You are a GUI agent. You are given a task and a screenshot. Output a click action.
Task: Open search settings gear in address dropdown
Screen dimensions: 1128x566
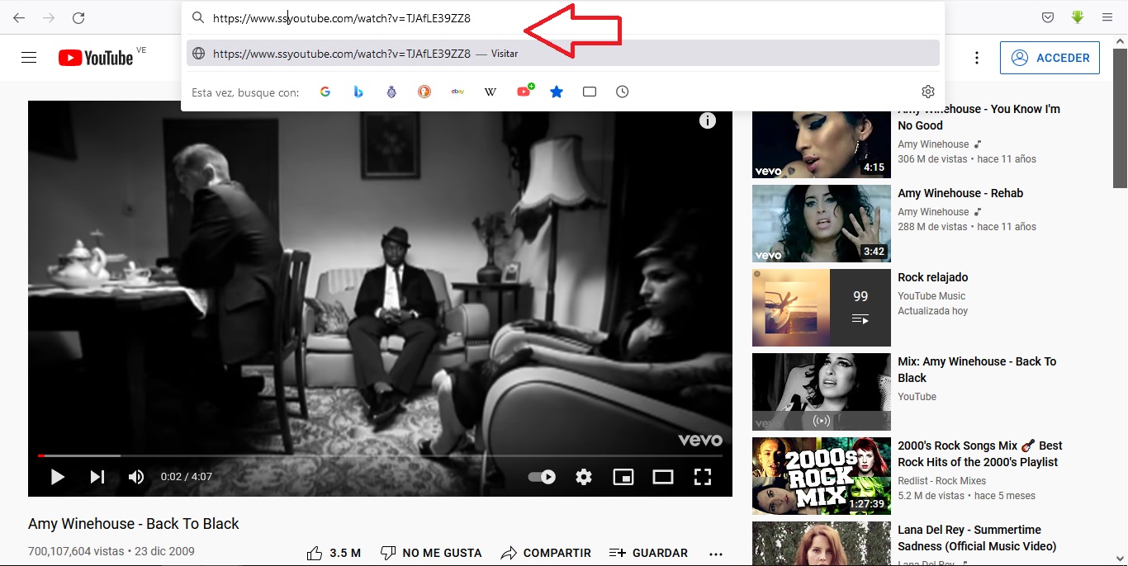[x=928, y=92]
